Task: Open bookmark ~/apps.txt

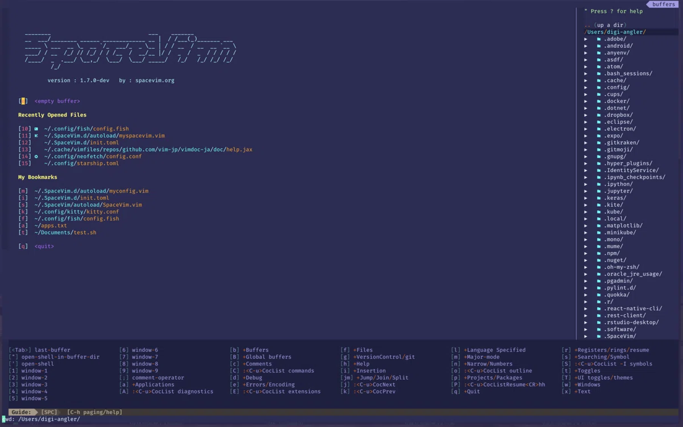Action: [51, 225]
